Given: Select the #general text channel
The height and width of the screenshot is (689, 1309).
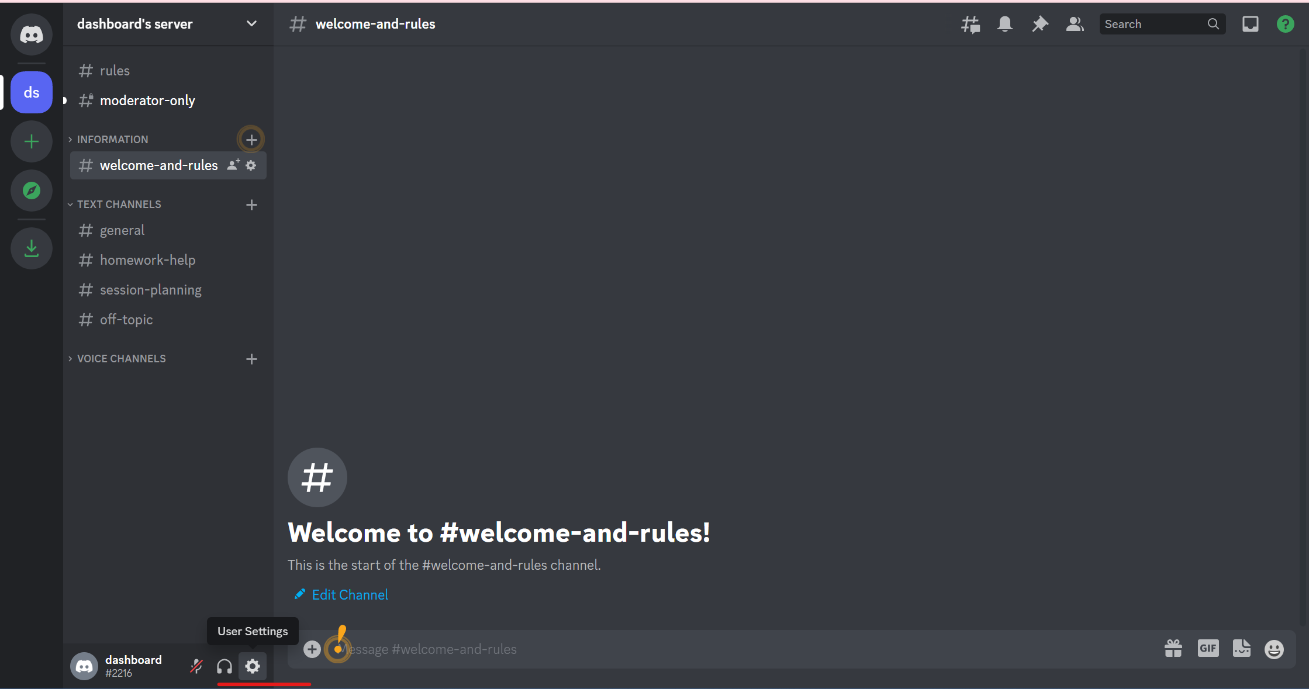Looking at the screenshot, I should tap(122, 230).
